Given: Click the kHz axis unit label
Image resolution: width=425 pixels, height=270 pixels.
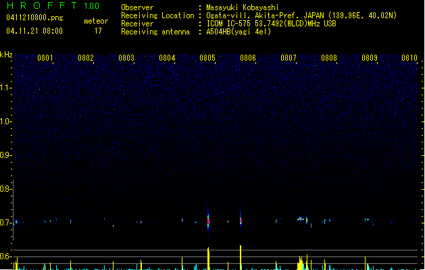Looking at the screenshot, I should [6, 55].
